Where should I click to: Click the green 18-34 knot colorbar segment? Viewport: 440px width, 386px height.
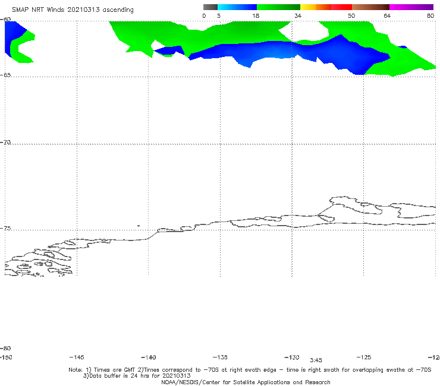click(x=279, y=7)
